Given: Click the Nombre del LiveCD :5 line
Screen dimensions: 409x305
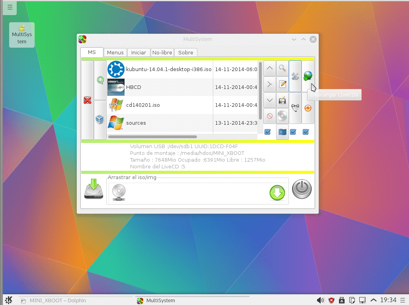Looking at the screenshot, I should point(158,167).
